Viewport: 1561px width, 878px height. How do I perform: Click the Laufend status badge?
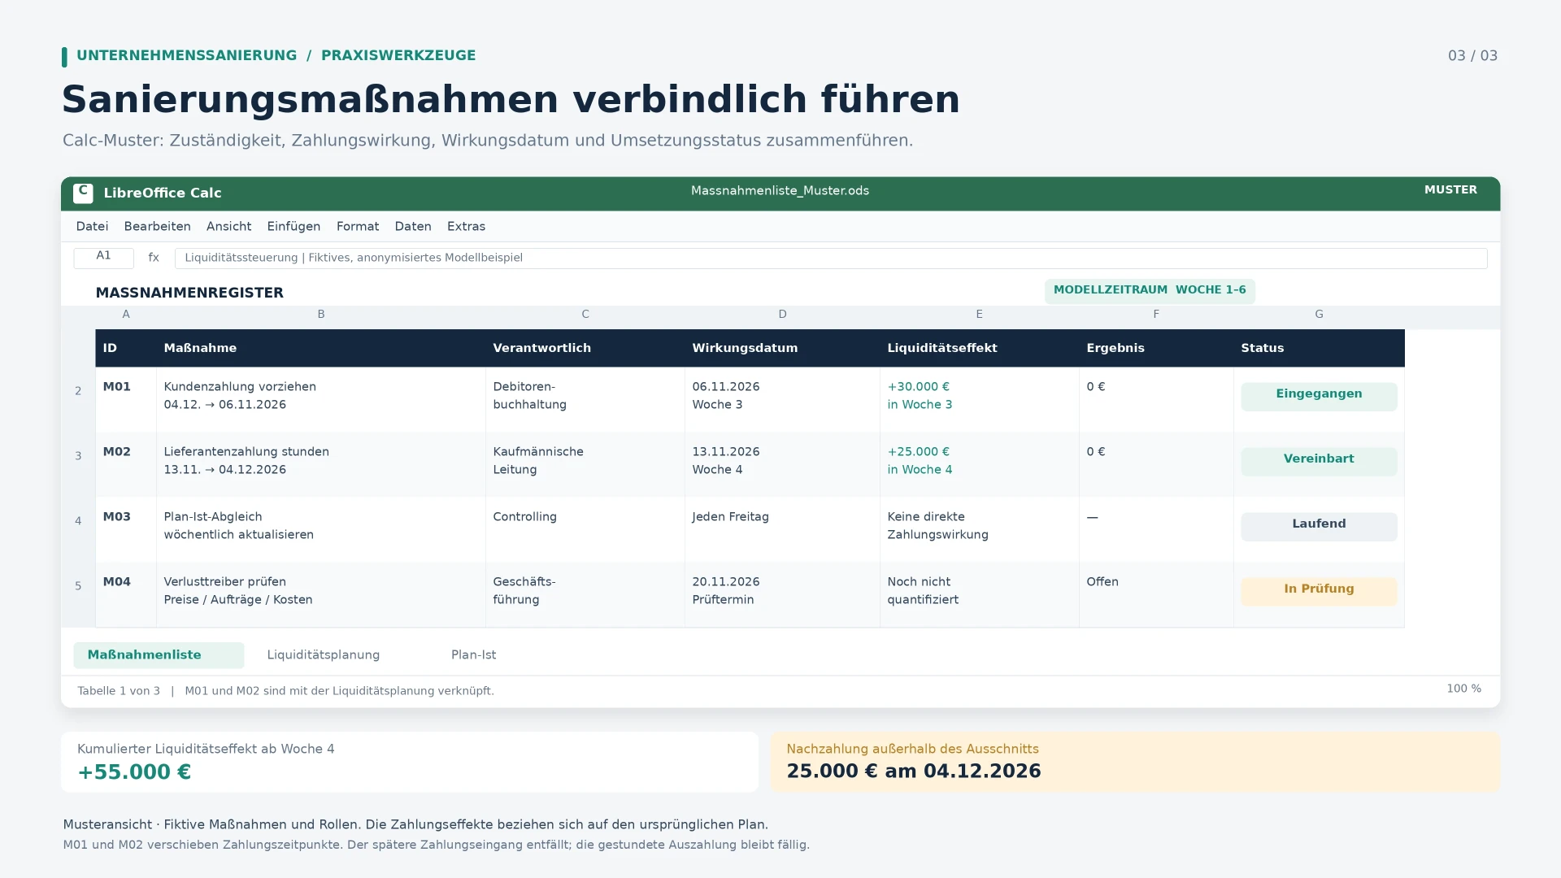click(1319, 526)
